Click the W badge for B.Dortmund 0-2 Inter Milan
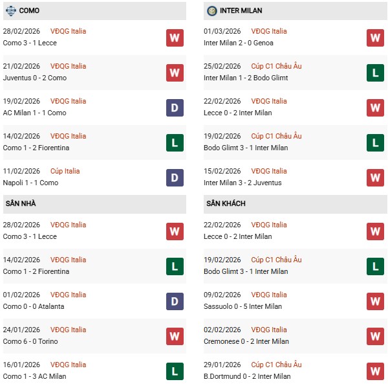388x384 pixels. point(376,371)
